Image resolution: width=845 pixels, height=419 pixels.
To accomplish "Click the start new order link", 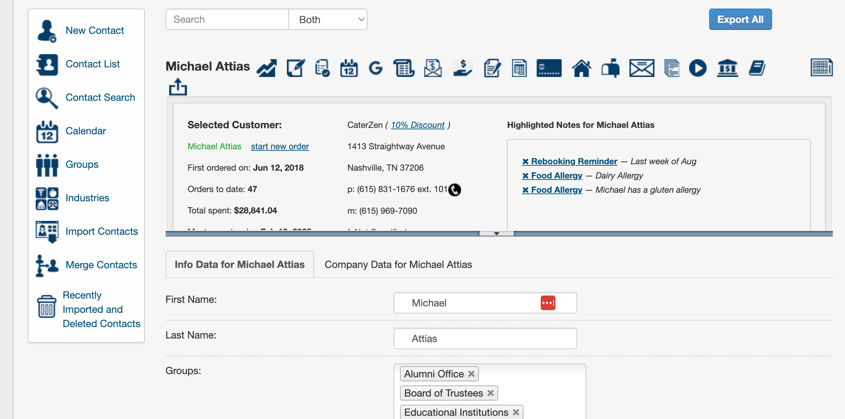I will pyautogui.click(x=279, y=146).
